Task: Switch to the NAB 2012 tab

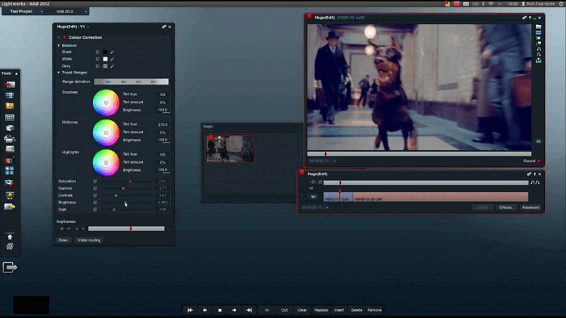Action: 65,11
